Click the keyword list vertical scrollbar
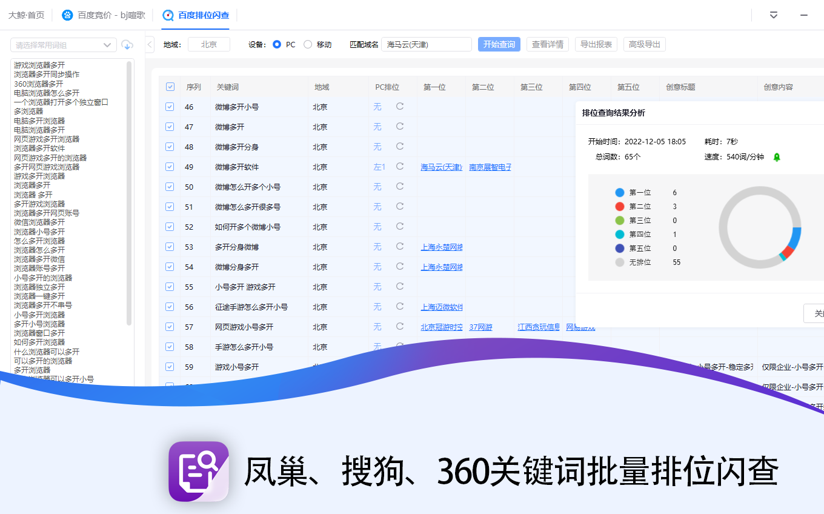Viewport: 824px width, 514px height. coord(129,193)
